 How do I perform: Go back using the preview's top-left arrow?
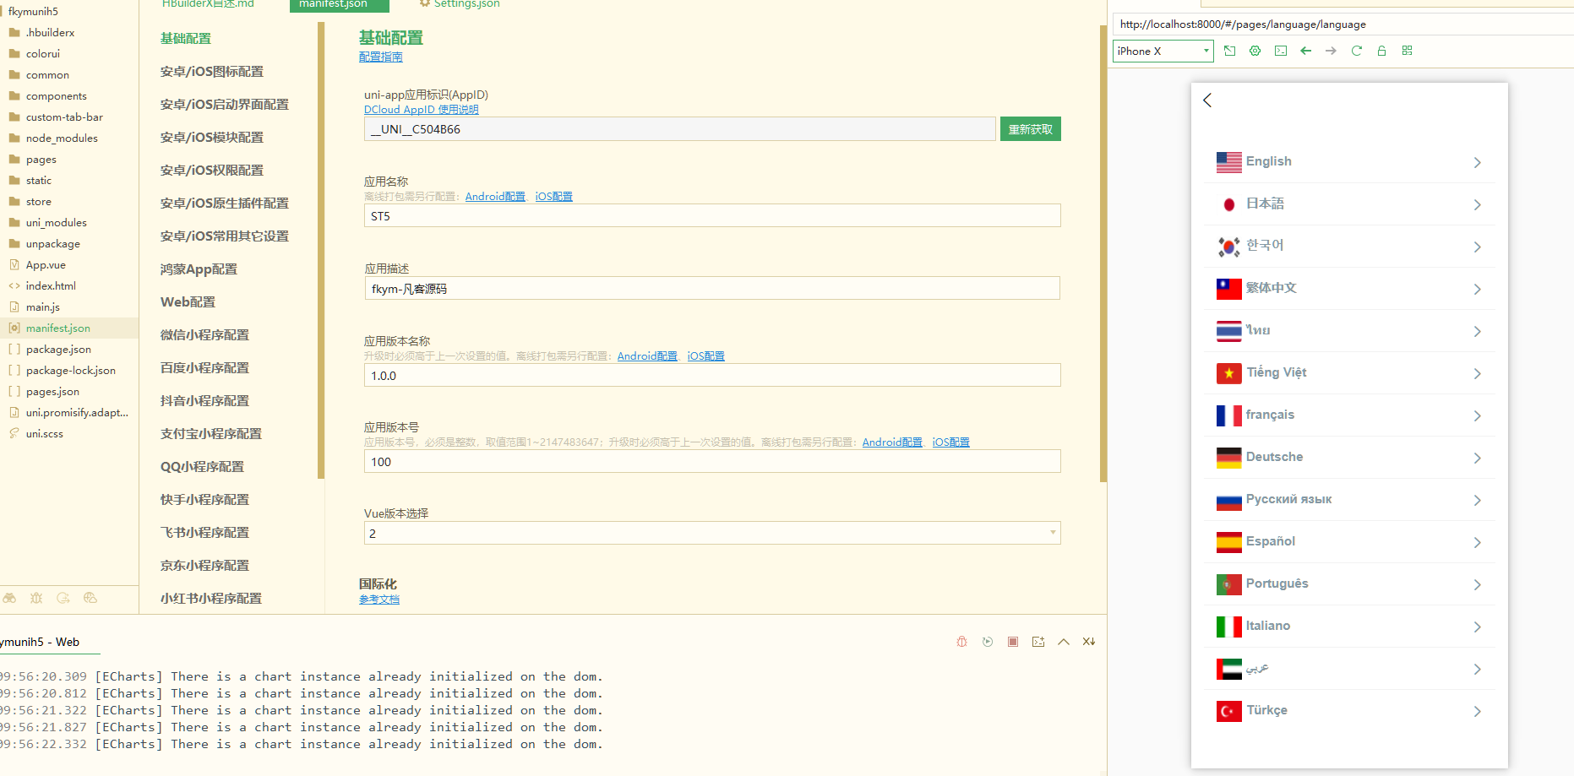(1207, 100)
